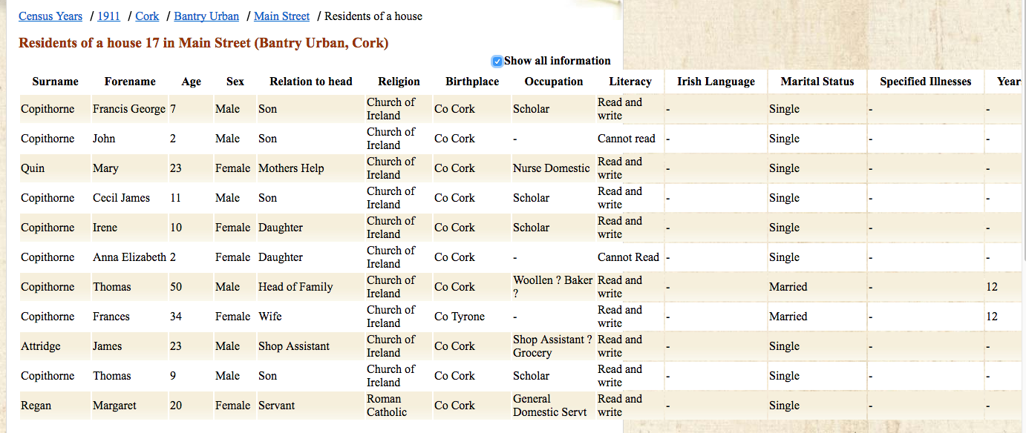Open the Census Years breadcrumb link
1026x433 pixels.
tap(50, 16)
